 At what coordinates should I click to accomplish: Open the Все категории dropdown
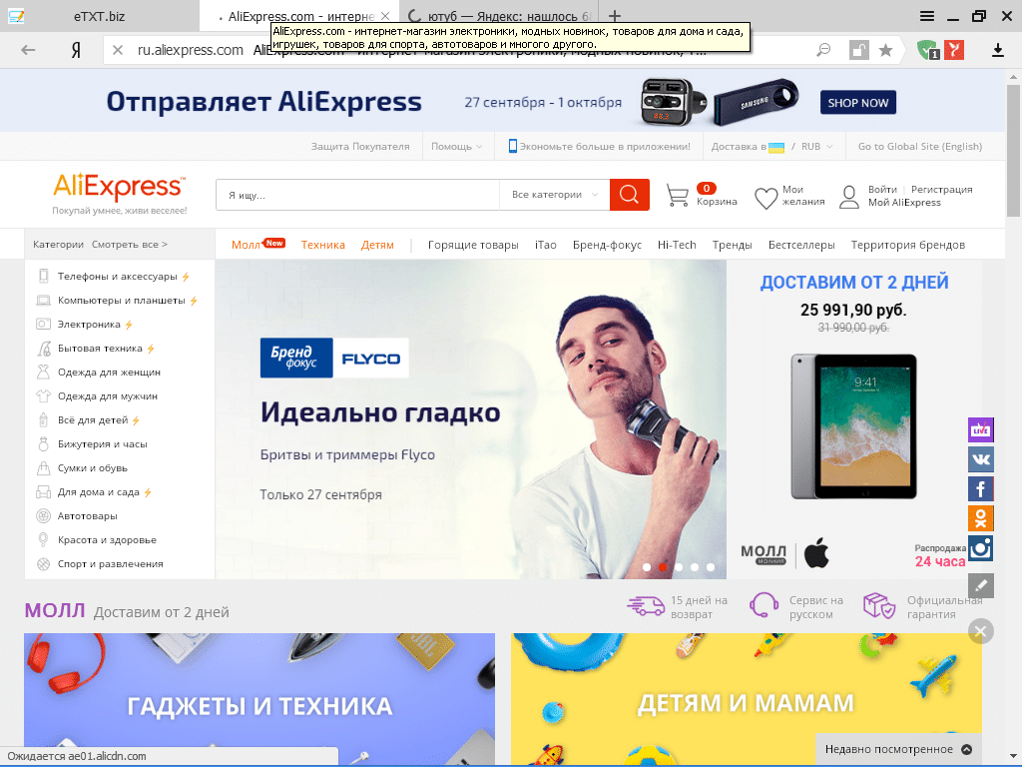pos(555,195)
